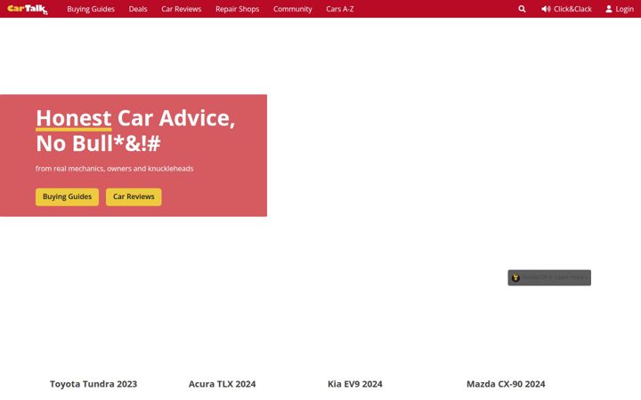Open Car Reviews in the top navigation bar
The height and width of the screenshot is (400, 641).
[x=181, y=9]
